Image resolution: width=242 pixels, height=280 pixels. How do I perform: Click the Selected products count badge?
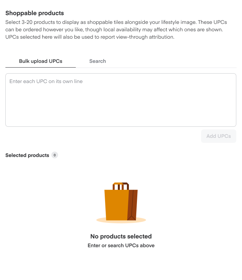click(x=55, y=155)
